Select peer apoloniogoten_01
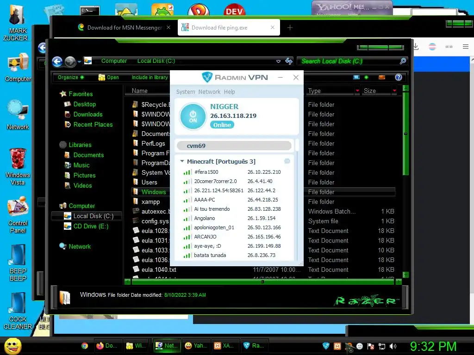Image resolution: width=474 pixels, height=355 pixels. [234, 227]
